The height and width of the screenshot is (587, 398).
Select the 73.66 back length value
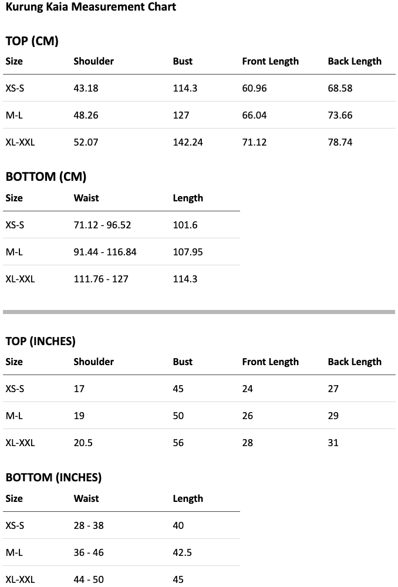click(x=340, y=116)
